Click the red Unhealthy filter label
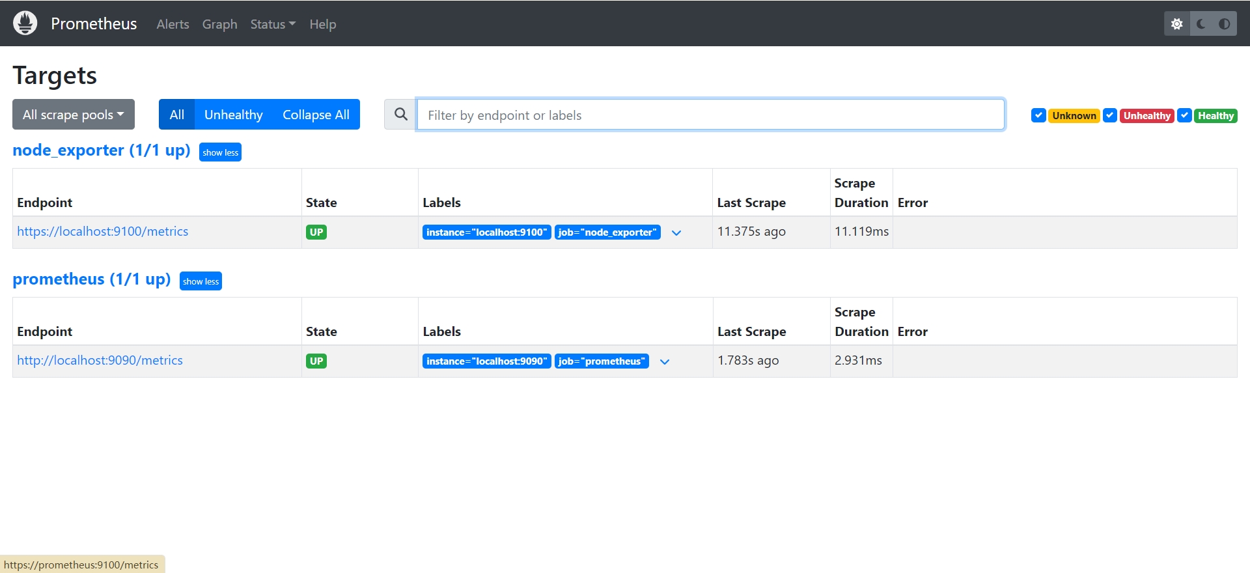 pos(1146,116)
